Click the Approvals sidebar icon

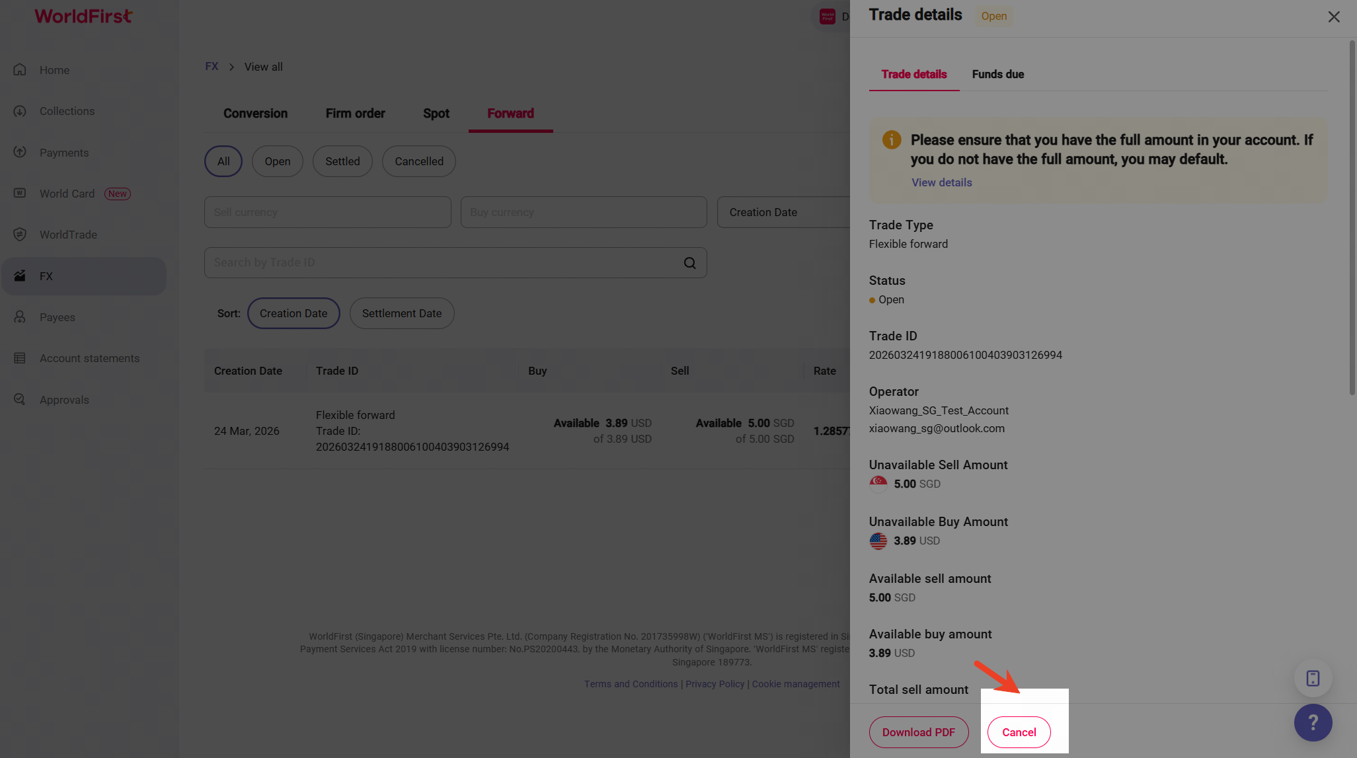[x=20, y=399]
